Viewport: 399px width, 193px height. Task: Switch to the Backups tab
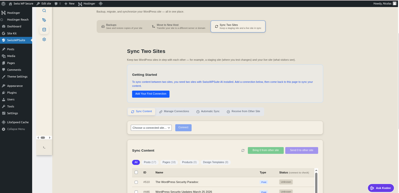point(122,26)
